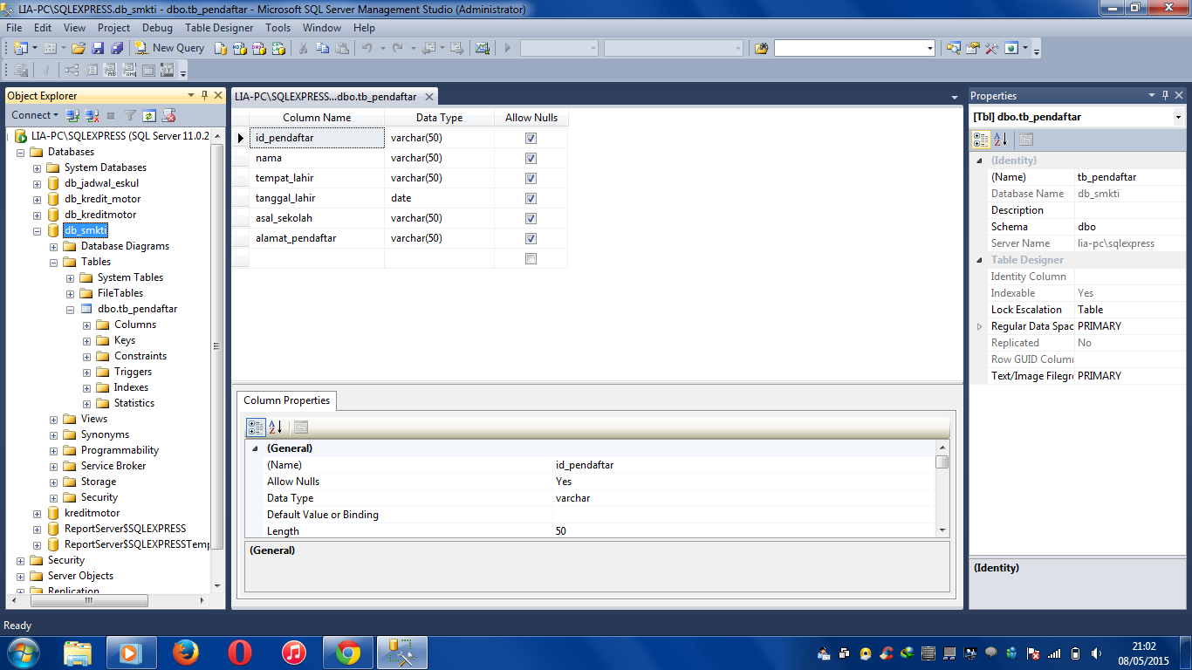Click the Copy toolbar icon
Screen dimensions: 1192x670
[x=323, y=48]
